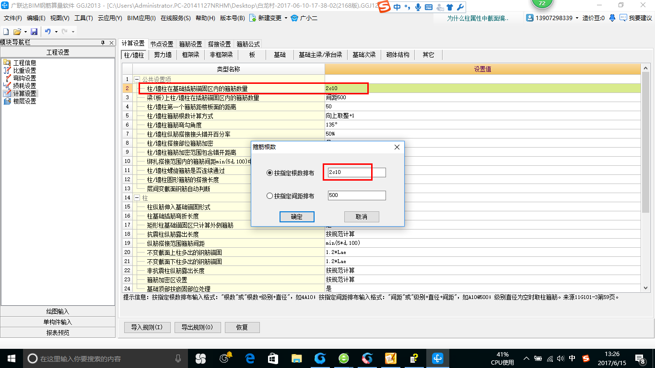This screenshot has width=655, height=368.
Task: Collapse the 公共设置项 group
Action: 137,79
